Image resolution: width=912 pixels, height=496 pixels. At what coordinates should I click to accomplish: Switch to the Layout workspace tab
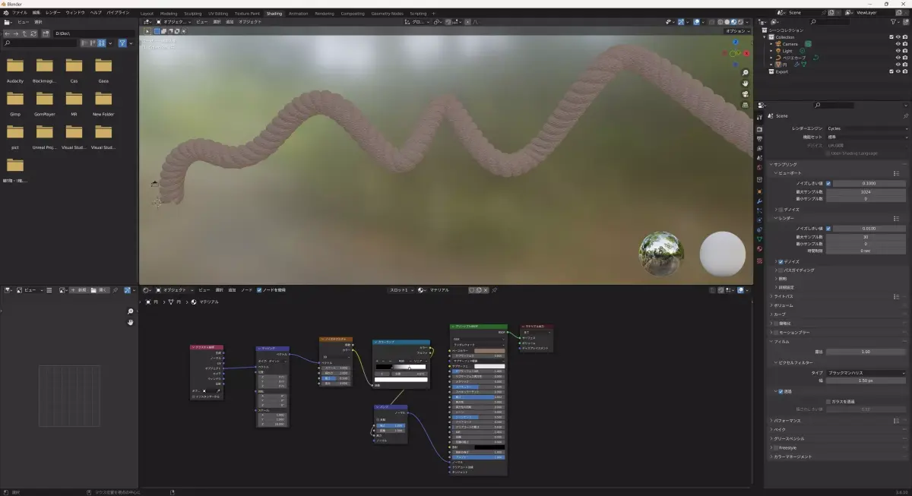147,13
